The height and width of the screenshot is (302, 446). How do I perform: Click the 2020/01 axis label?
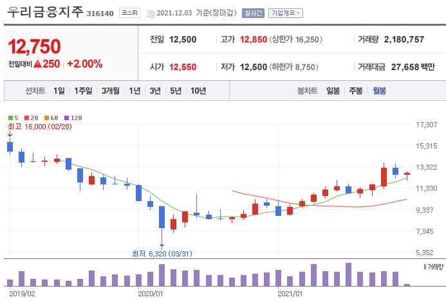(x=151, y=294)
